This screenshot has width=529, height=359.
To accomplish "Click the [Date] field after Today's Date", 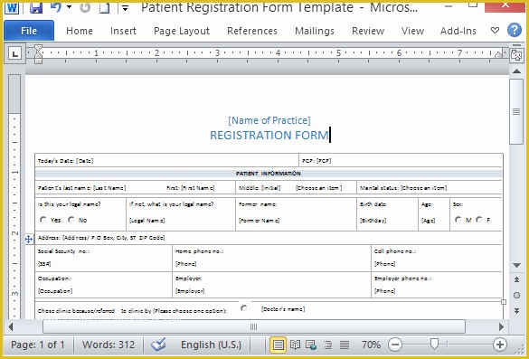I will pos(85,161).
